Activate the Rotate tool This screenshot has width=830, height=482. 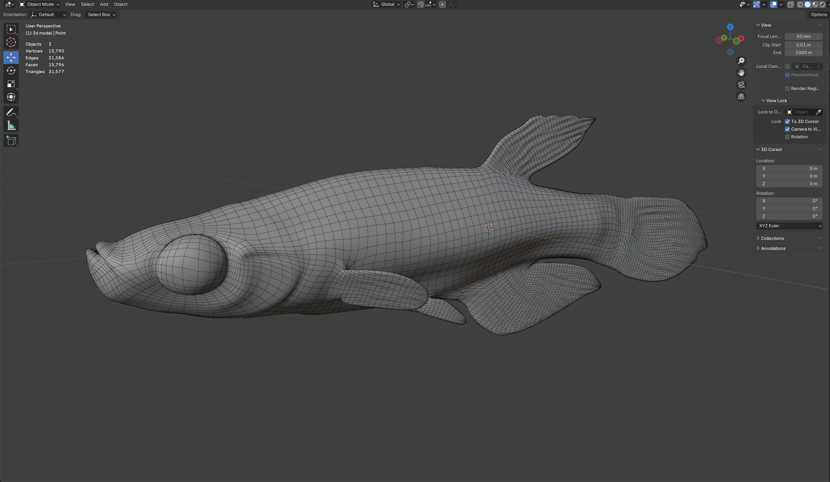click(11, 70)
